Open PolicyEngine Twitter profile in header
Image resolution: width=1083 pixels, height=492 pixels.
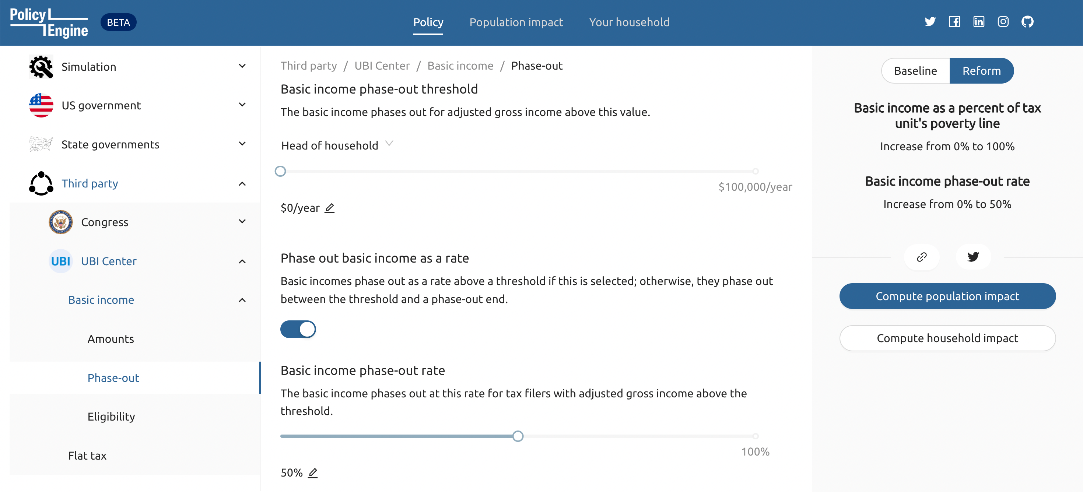coord(930,22)
